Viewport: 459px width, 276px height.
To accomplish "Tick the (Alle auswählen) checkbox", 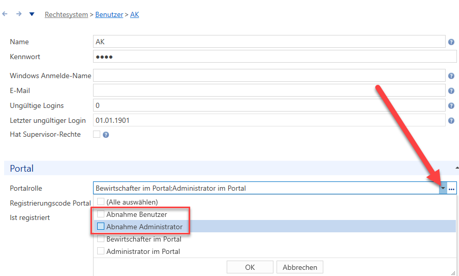I will coord(101,201).
